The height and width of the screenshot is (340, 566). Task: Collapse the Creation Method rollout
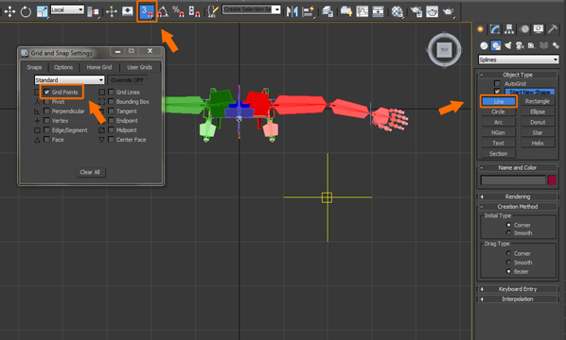pyautogui.click(x=518, y=207)
